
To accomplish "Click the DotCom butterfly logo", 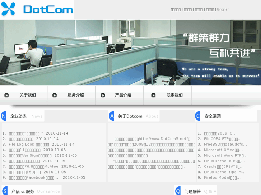I will (x=8, y=9).
